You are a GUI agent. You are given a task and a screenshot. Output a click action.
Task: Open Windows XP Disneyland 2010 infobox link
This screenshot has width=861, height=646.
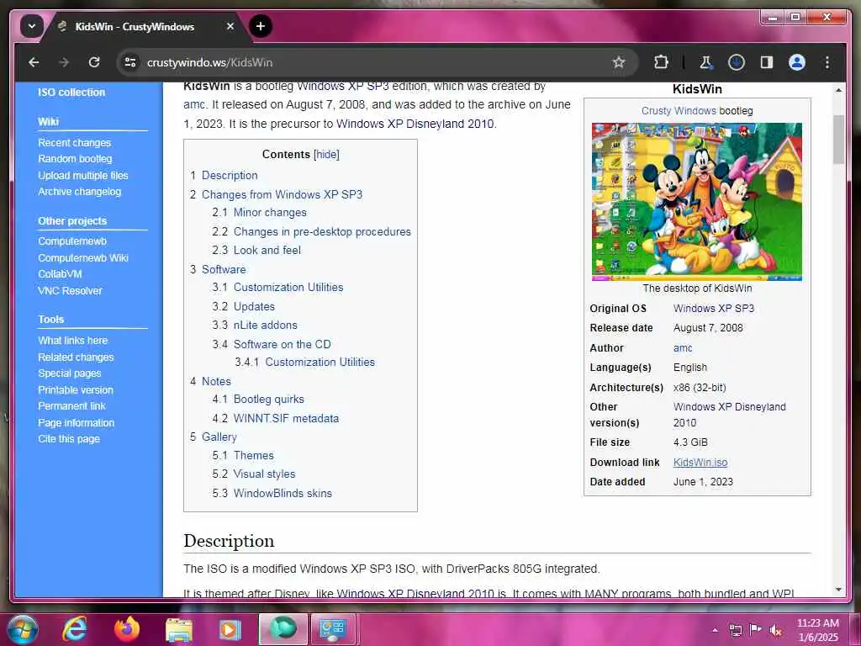tap(729, 415)
